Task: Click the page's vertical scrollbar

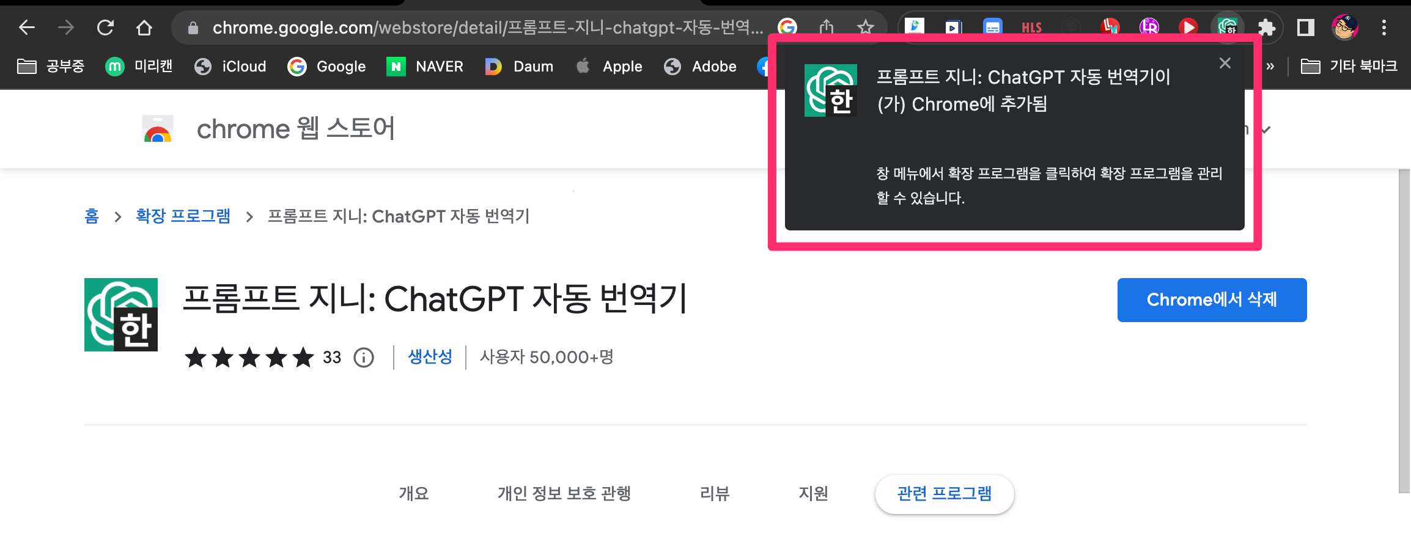Action: pyautogui.click(x=1404, y=330)
